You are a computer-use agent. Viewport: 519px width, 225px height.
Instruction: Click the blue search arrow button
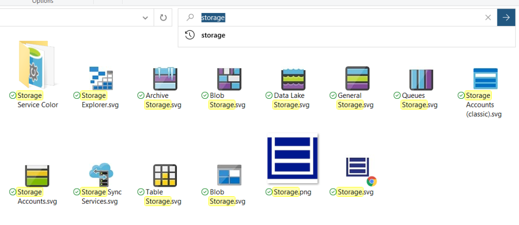coord(506,18)
